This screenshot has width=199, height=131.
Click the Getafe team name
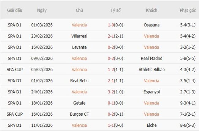coord(79,103)
